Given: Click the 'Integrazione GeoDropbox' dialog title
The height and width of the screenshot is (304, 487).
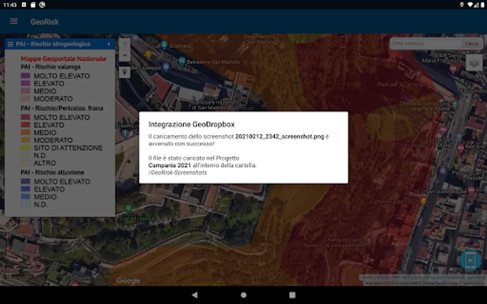Looking at the screenshot, I should tap(191, 124).
